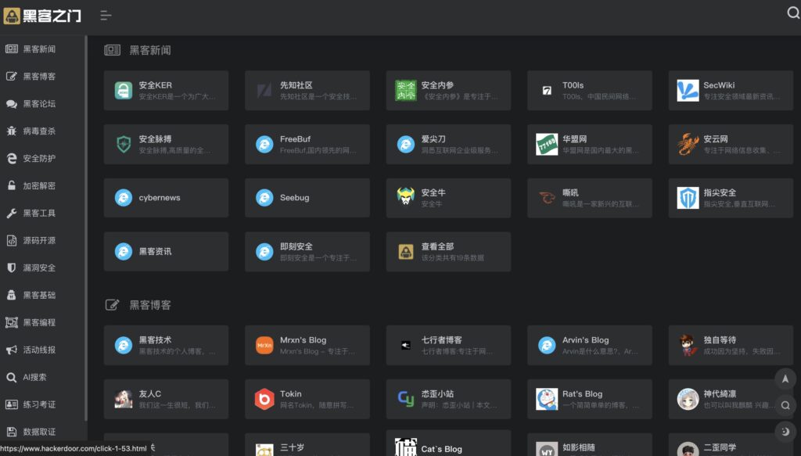Image resolution: width=801 pixels, height=456 pixels.
Task: Open the 三十岁 blog card
Action: 307,445
